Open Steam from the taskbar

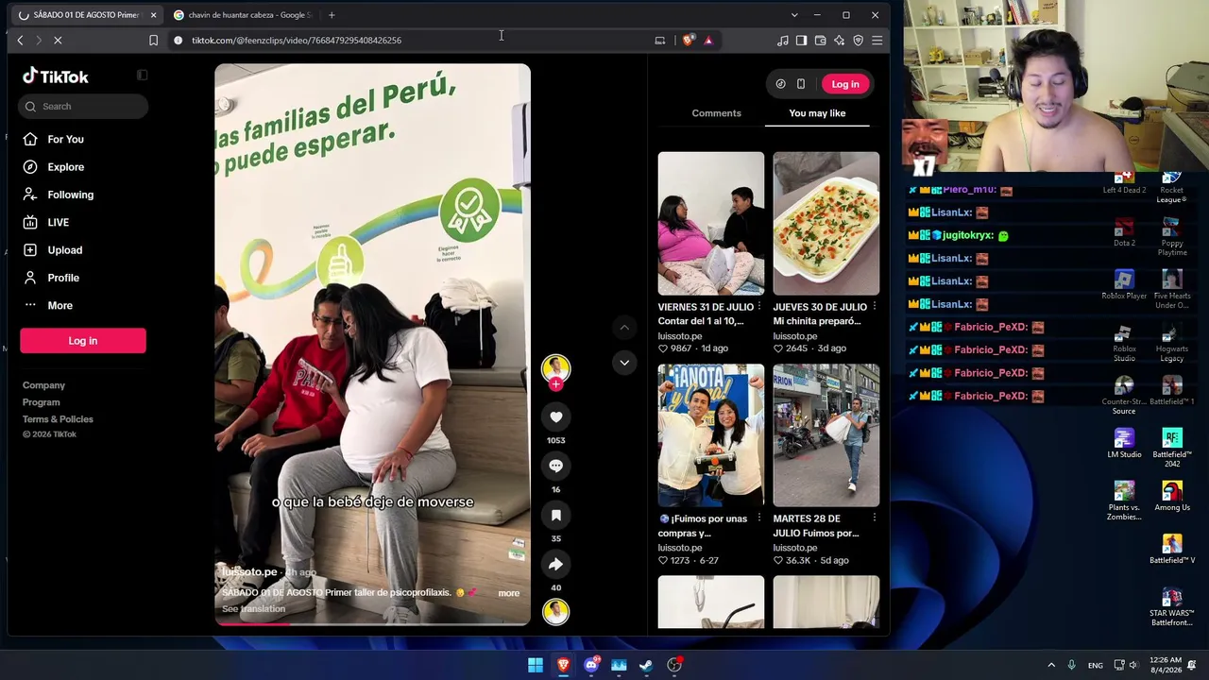pos(646,665)
